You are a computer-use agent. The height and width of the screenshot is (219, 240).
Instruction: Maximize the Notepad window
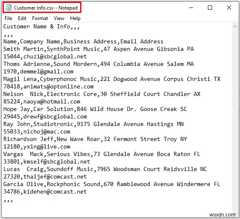(210, 8)
